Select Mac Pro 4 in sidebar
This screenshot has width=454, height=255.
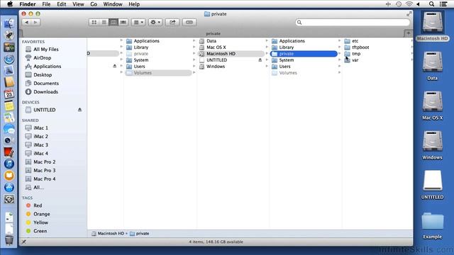pos(44,179)
